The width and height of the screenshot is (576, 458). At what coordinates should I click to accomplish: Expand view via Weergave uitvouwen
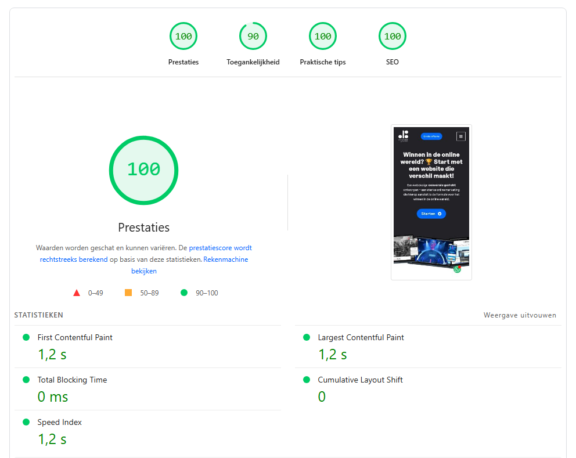[x=520, y=315]
